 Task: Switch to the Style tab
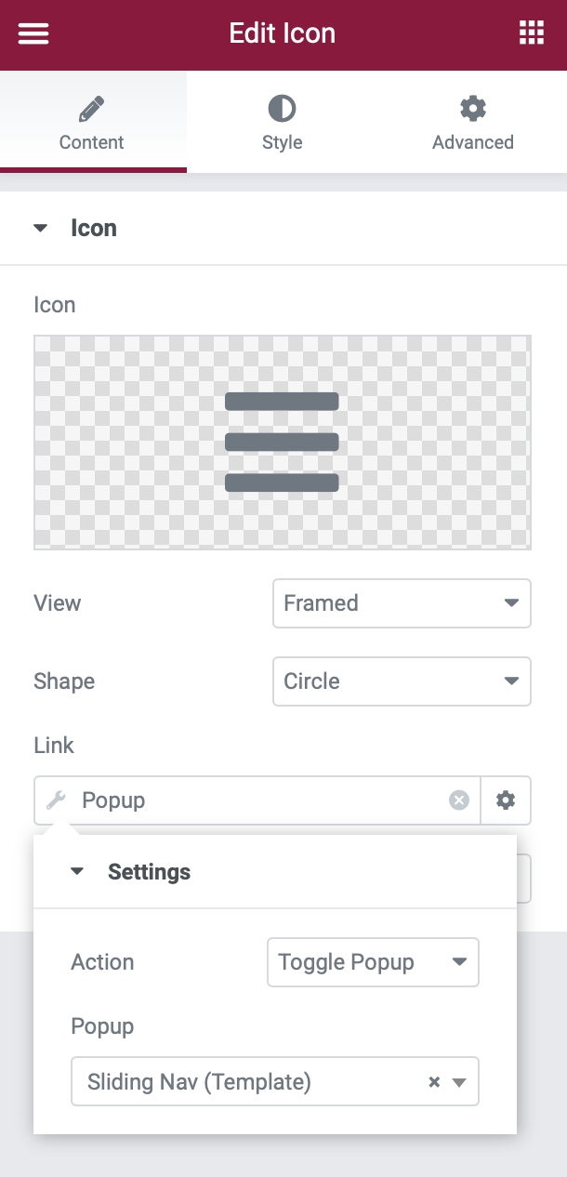pyautogui.click(x=282, y=123)
